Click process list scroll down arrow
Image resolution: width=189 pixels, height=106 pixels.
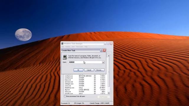tap(109, 93)
